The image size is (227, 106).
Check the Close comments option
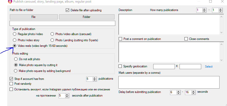click(186, 39)
